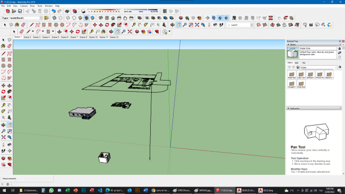Switch to Top view icon
Screen dimensions: 345x194
107,18
